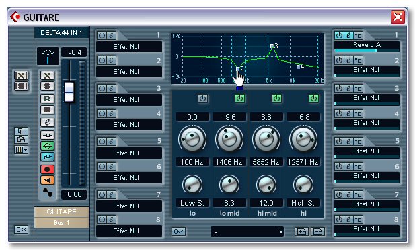Edit insert effect 1 with e button

[x=112, y=35]
